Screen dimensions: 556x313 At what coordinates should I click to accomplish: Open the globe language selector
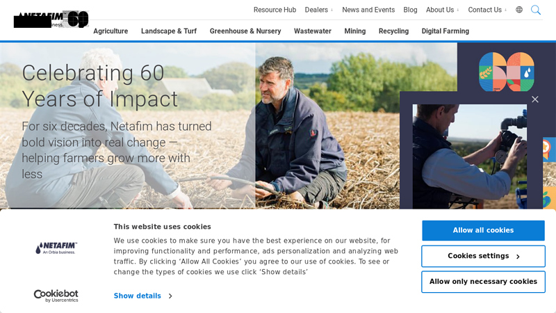(519, 10)
